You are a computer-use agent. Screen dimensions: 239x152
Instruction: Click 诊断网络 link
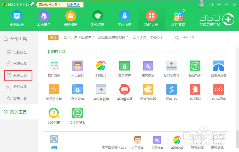(x=73, y=5)
